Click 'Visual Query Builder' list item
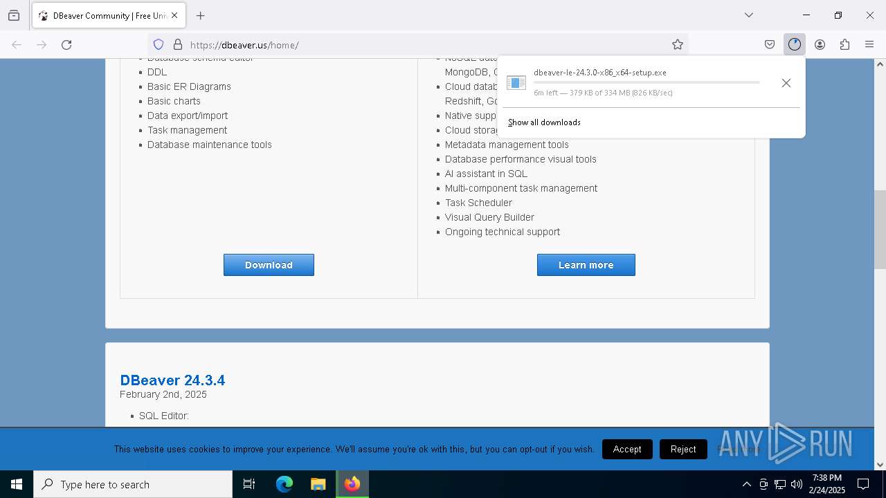Screen dimensions: 886x498 coord(489,217)
